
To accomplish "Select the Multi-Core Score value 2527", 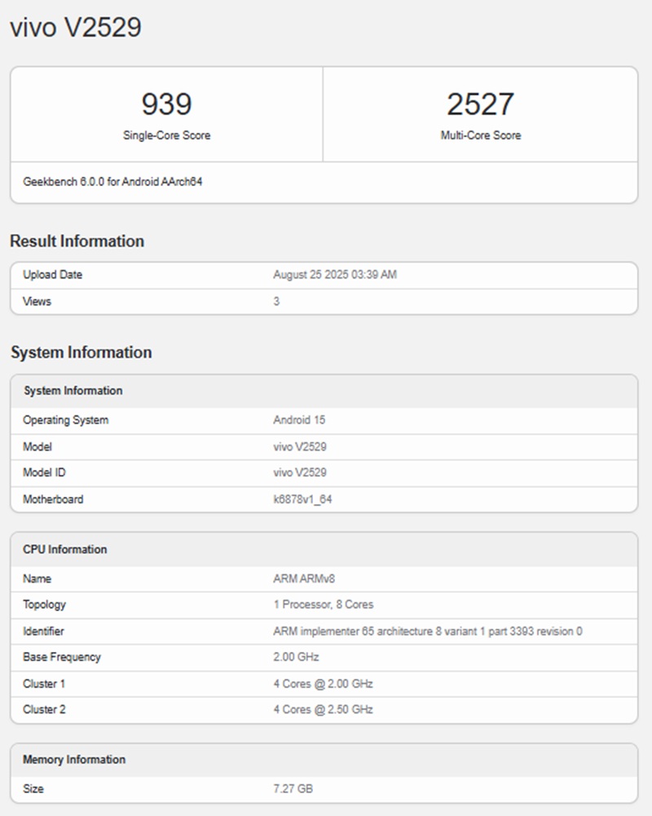I will pyautogui.click(x=479, y=104).
